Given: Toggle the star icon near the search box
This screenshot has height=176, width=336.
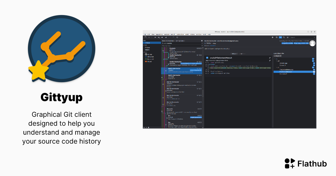Looking at the screenshot, I should pos(288,37).
